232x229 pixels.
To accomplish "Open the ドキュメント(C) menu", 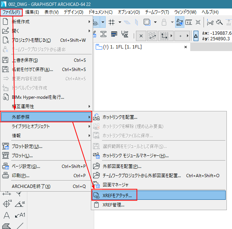I will pyautogui.click(x=100, y=12).
